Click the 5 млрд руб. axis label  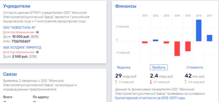pyautogui.click(x=122, y=27)
